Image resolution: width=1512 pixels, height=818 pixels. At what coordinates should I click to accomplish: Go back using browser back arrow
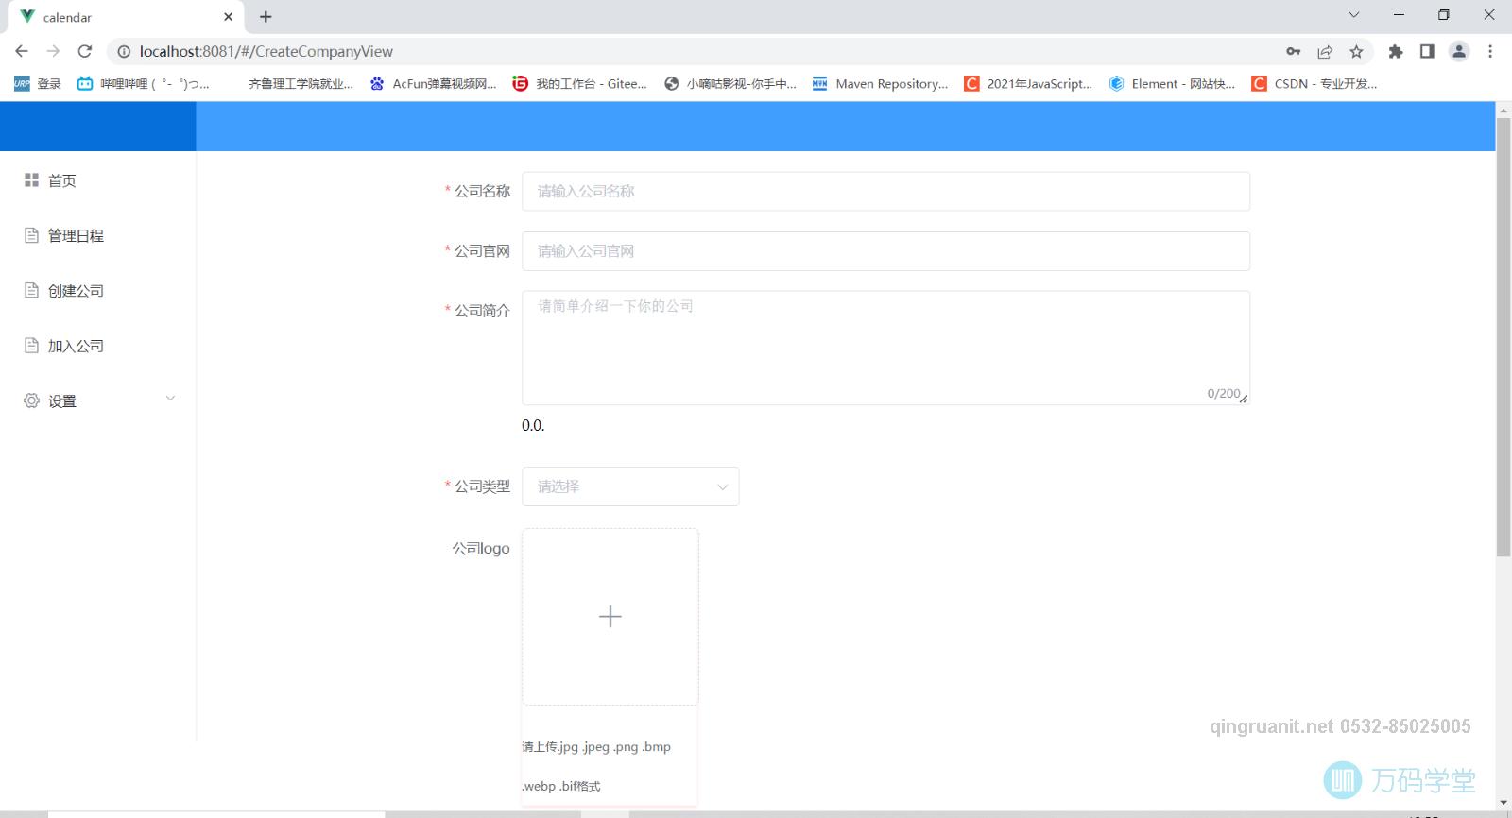[x=22, y=51]
